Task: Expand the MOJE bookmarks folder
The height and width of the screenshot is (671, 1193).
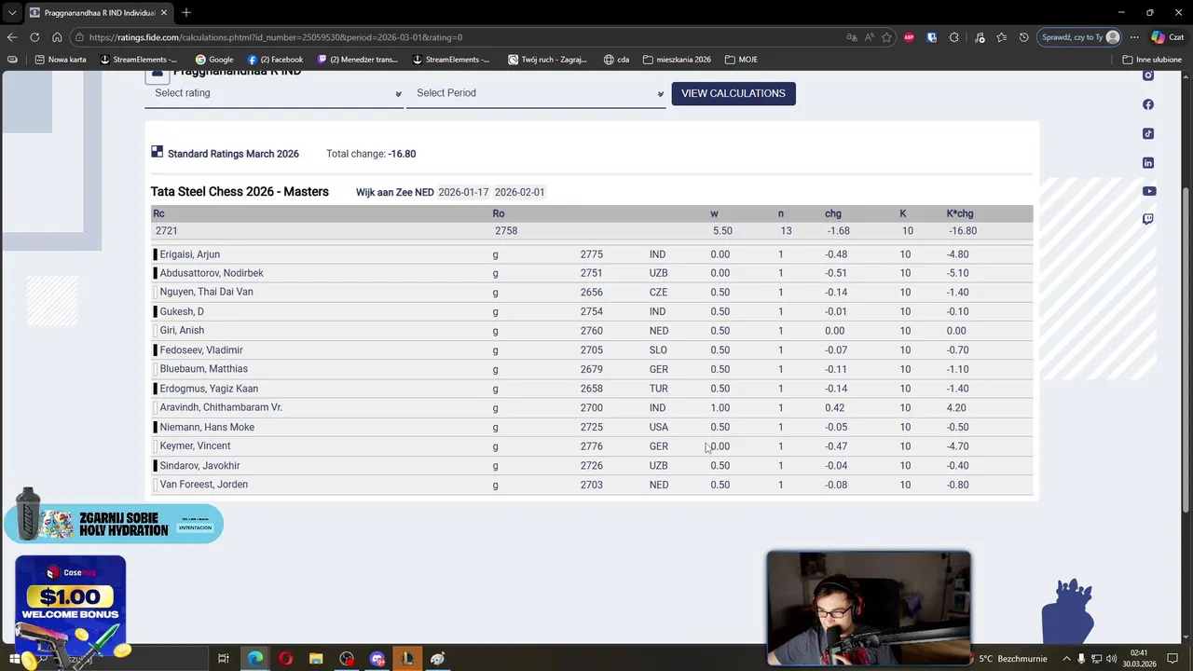Action: coord(742,60)
